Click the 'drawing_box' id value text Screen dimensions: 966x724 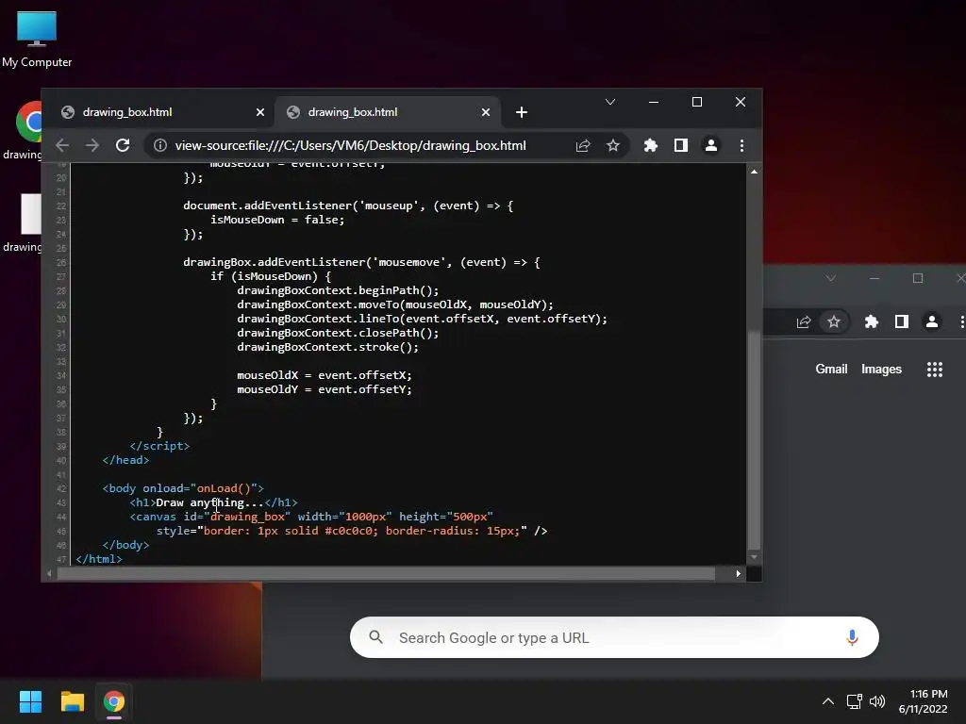coord(247,517)
